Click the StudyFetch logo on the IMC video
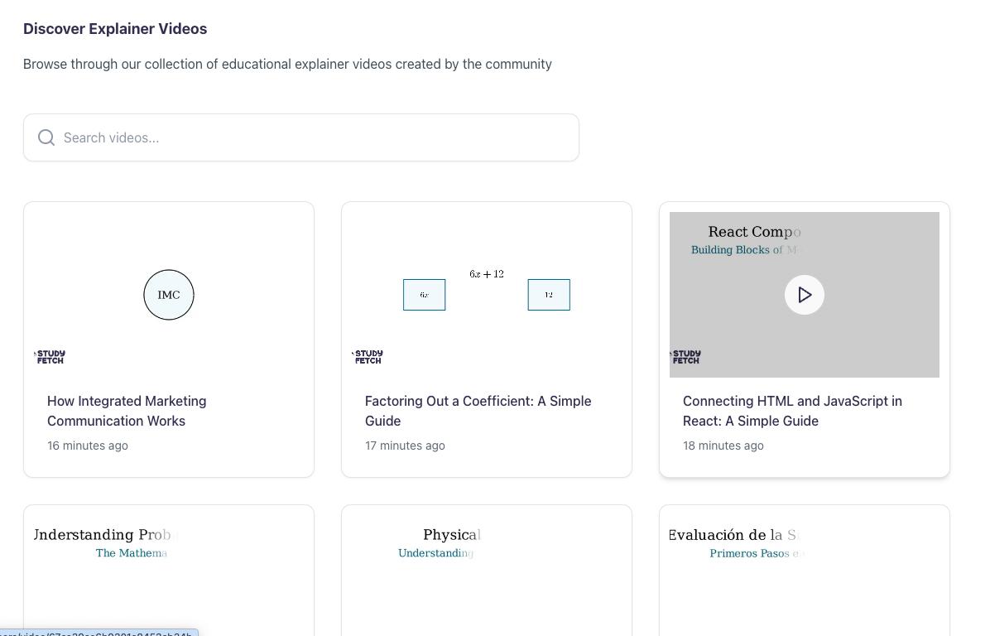 [50, 356]
